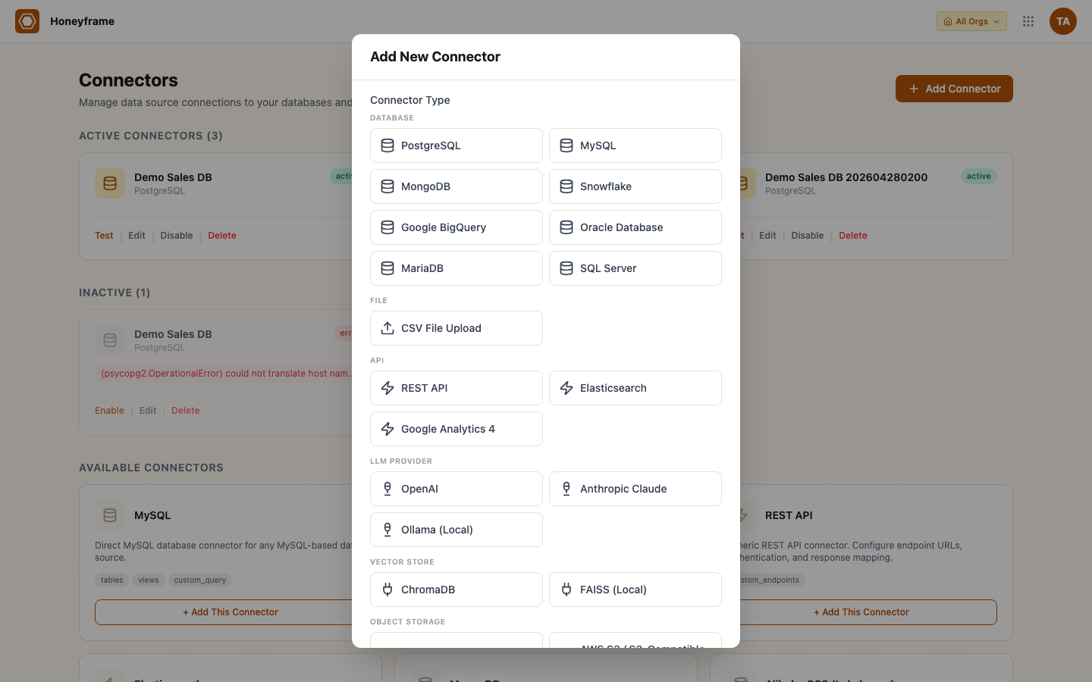Image resolution: width=1092 pixels, height=682 pixels.
Task: Click the microphone icon on Anthropic Claude
Action: coord(566,489)
